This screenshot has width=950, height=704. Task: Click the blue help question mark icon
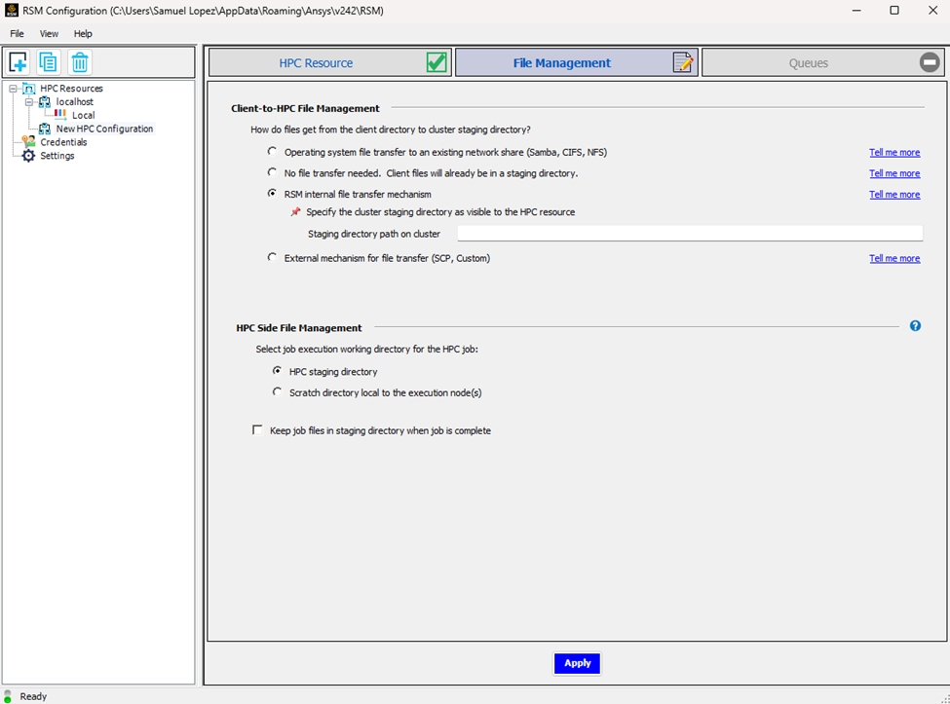pyautogui.click(x=915, y=326)
